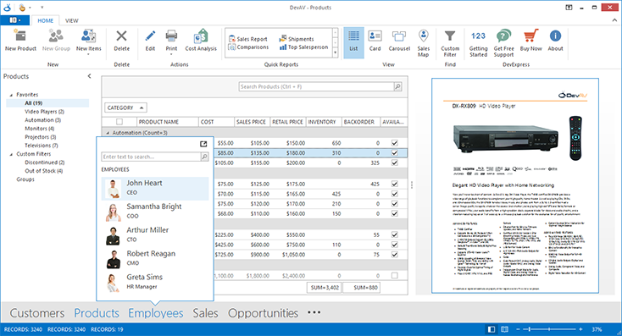Toggle availability checkbox in the $70.00 row

click(x=394, y=194)
